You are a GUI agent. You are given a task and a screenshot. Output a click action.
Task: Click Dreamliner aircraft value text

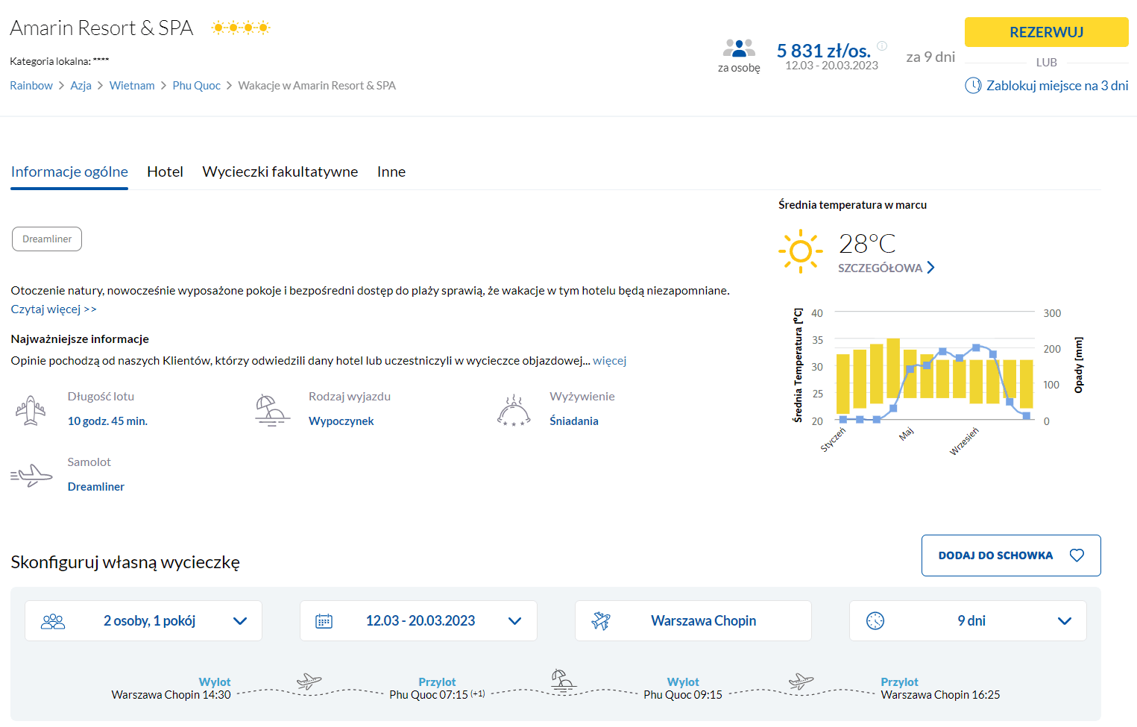tap(96, 487)
